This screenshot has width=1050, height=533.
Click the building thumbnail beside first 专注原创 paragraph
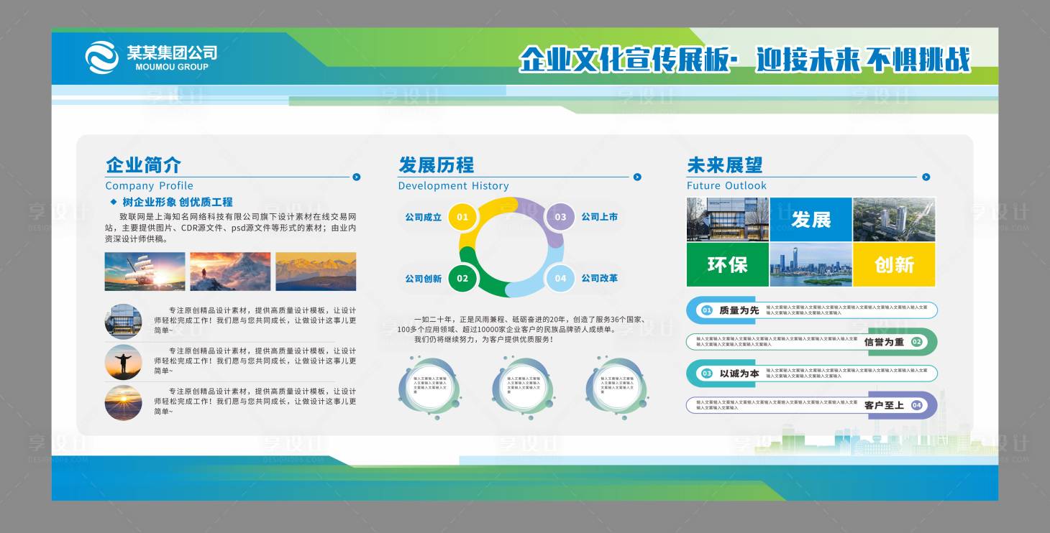click(124, 321)
